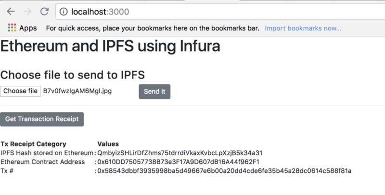385x195 pixels.
Task: Click the Ethereum and IPFS using Infura heading
Action: (x=110, y=46)
